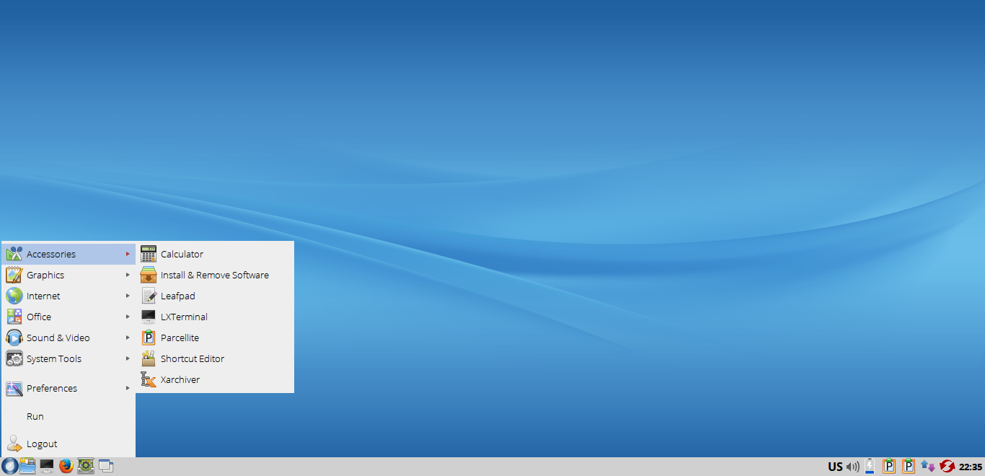The height and width of the screenshot is (476, 985).
Task: Expand the Preferences submenu arrow
Action: coord(128,388)
